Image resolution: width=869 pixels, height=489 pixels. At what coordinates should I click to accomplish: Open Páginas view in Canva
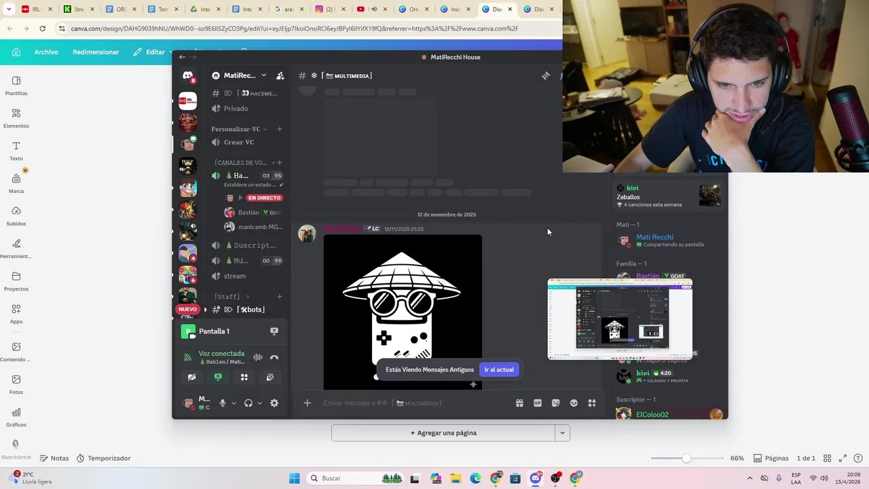(771, 458)
